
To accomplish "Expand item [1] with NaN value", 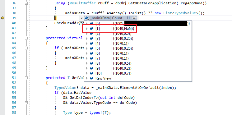I will pos(87,29).
